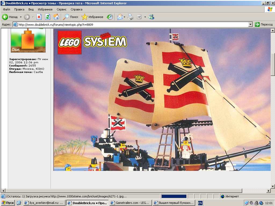The width and height of the screenshot is (275, 206).
Task: Expand the address bar dropdown arrow
Action: click(x=251, y=24)
